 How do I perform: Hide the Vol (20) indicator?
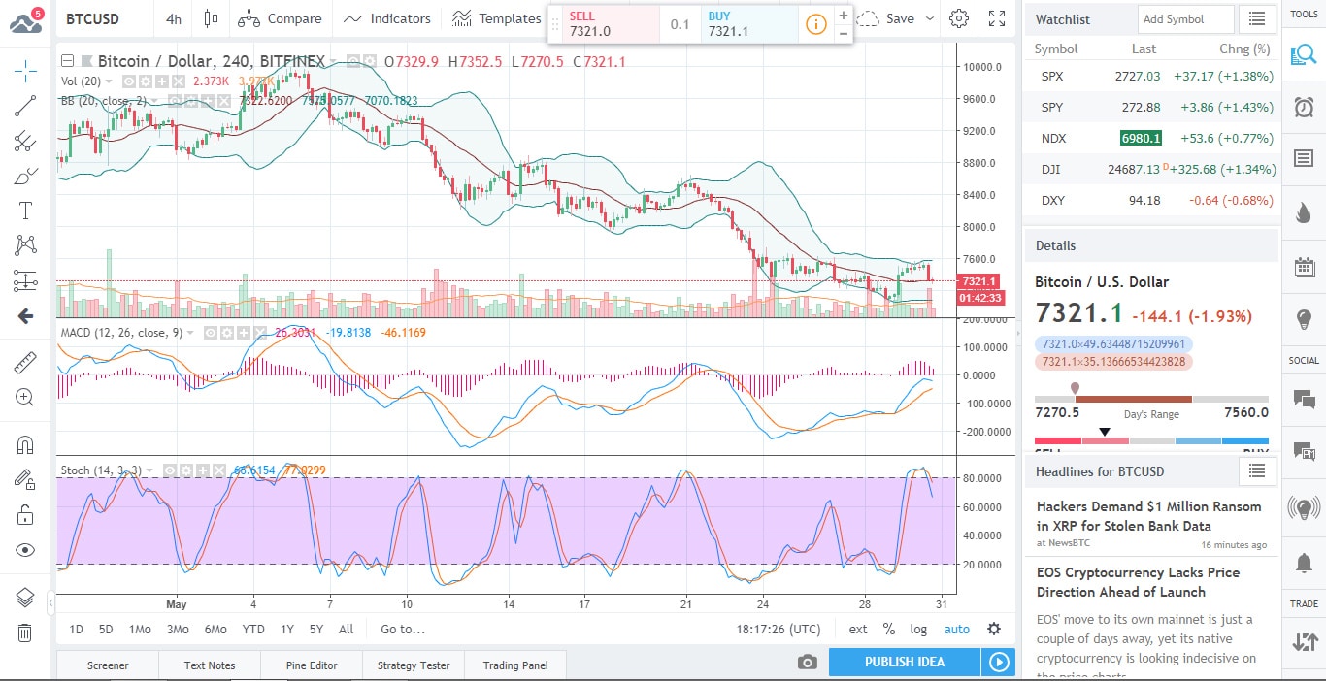tap(129, 81)
